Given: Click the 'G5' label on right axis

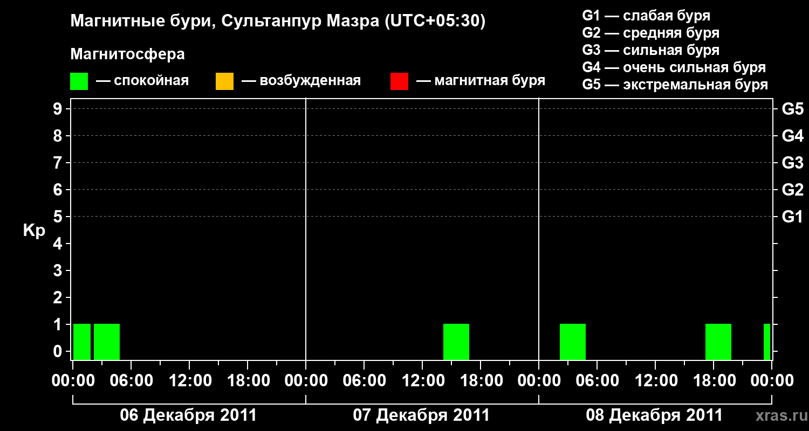Looking at the screenshot, I should [x=792, y=109].
